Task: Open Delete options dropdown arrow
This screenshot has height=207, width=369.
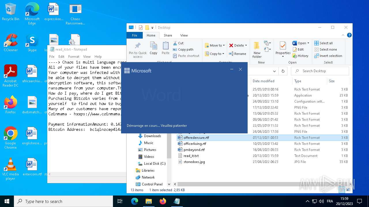Action: 246,45
